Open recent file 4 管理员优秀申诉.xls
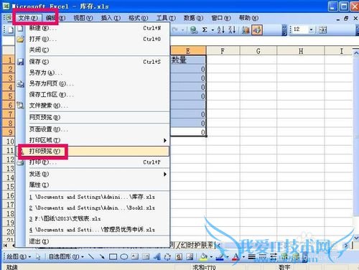359x270 pixels. [x=93, y=230]
